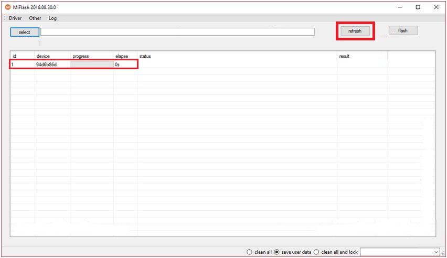Click the flash button
This screenshot has width=447, height=258.
tap(403, 30)
